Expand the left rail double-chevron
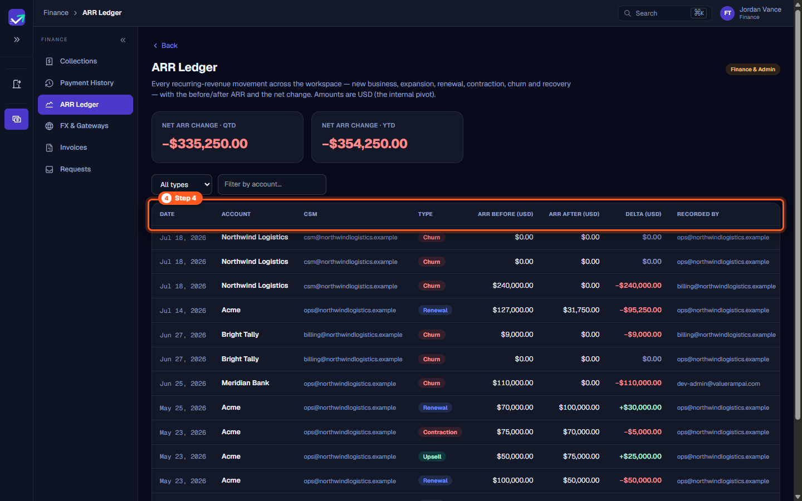The image size is (802, 501). coord(17,40)
